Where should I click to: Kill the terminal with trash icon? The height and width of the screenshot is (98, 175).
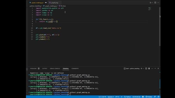tap(149, 69)
